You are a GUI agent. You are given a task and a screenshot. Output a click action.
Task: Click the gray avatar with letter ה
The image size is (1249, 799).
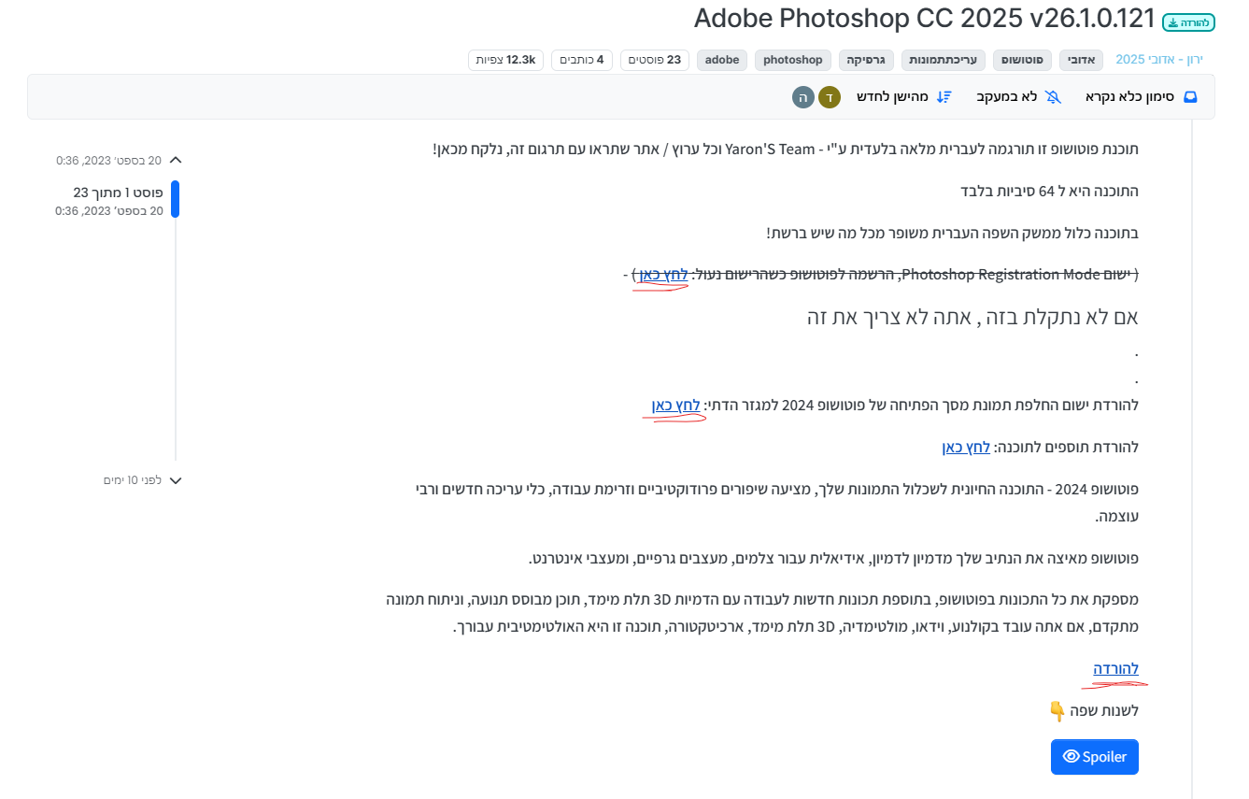[803, 96]
